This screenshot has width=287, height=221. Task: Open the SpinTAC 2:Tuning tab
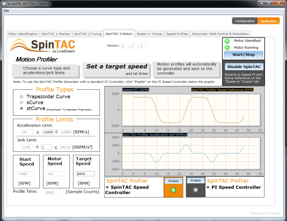[x=88, y=34]
